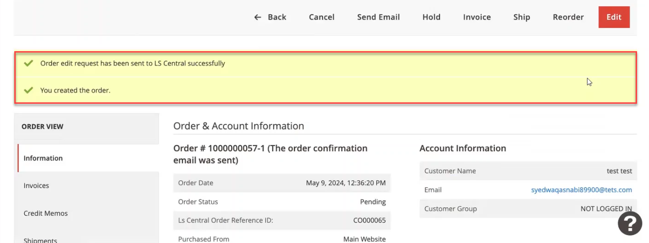This screenshot has width=649, height=243.
Task: Go to the Shipments tab
Action: [x=41, y=240]
